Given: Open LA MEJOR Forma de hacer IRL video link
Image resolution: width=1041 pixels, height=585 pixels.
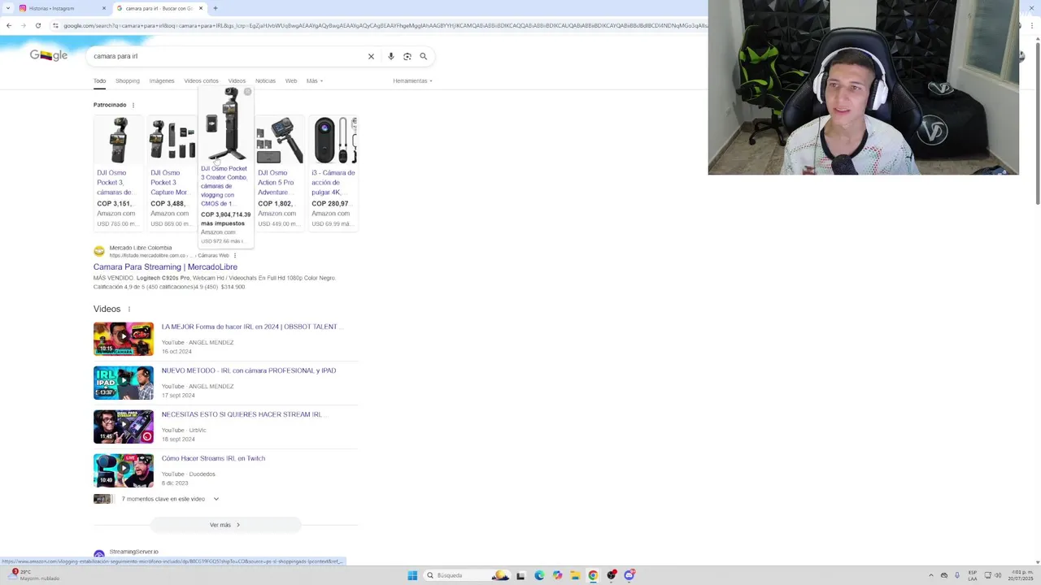Looking at the screenshot, I should point(252,327).
